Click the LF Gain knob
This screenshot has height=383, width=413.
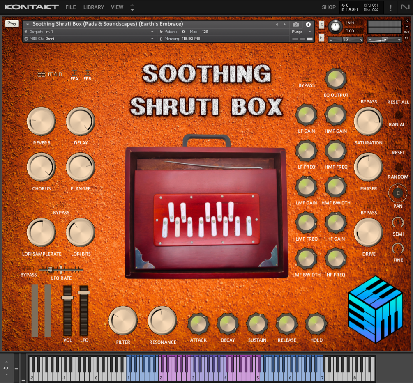306,115
